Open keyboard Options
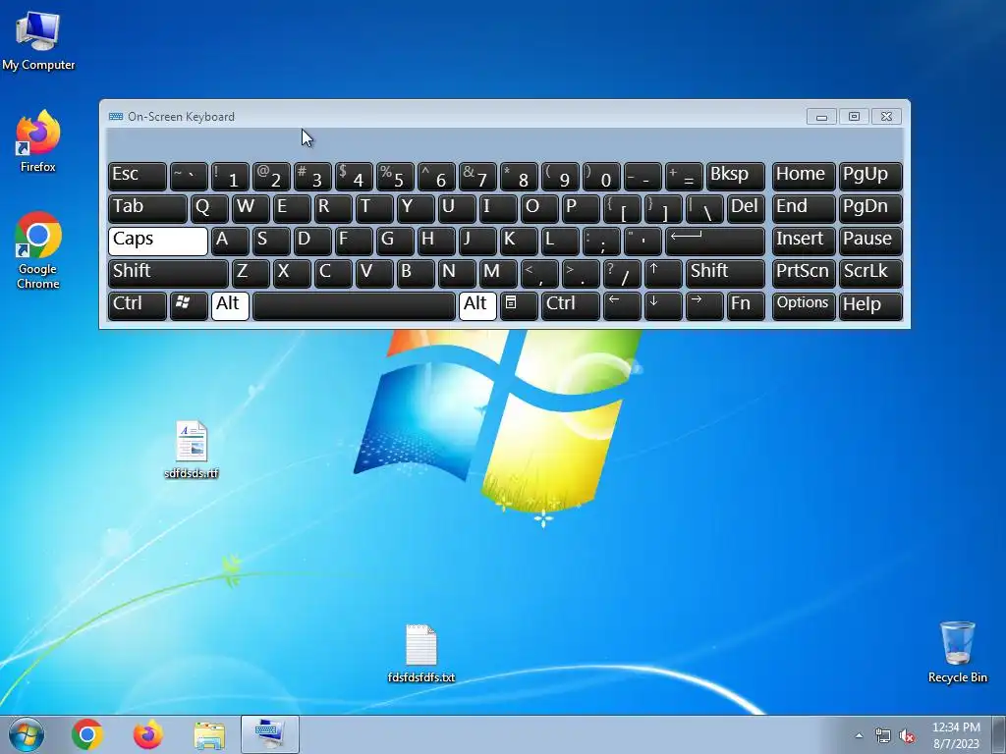The image size is (1006, 754). [804, 305]
